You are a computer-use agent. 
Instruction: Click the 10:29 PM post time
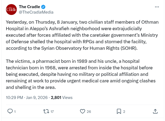(14, 97)
